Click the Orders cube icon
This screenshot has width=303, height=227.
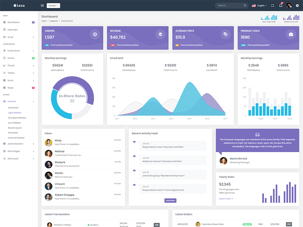click(x=95, y=34)
